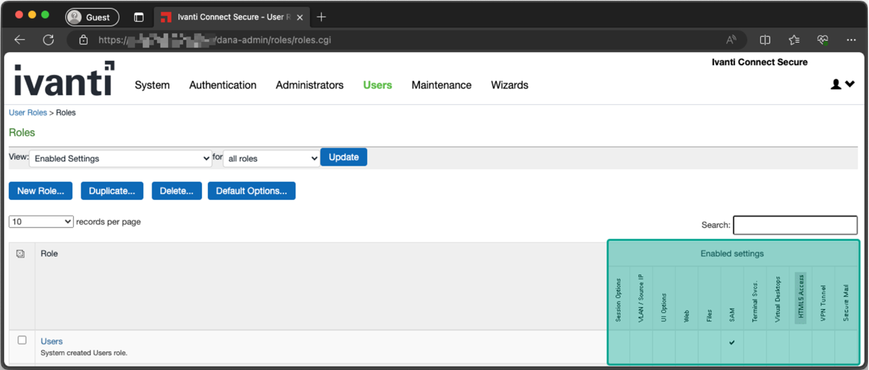Open the Users role link
The image size is (869, 370).
coord(51,341)
